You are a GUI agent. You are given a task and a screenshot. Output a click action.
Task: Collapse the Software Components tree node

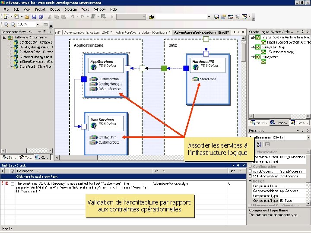(4, 37)
